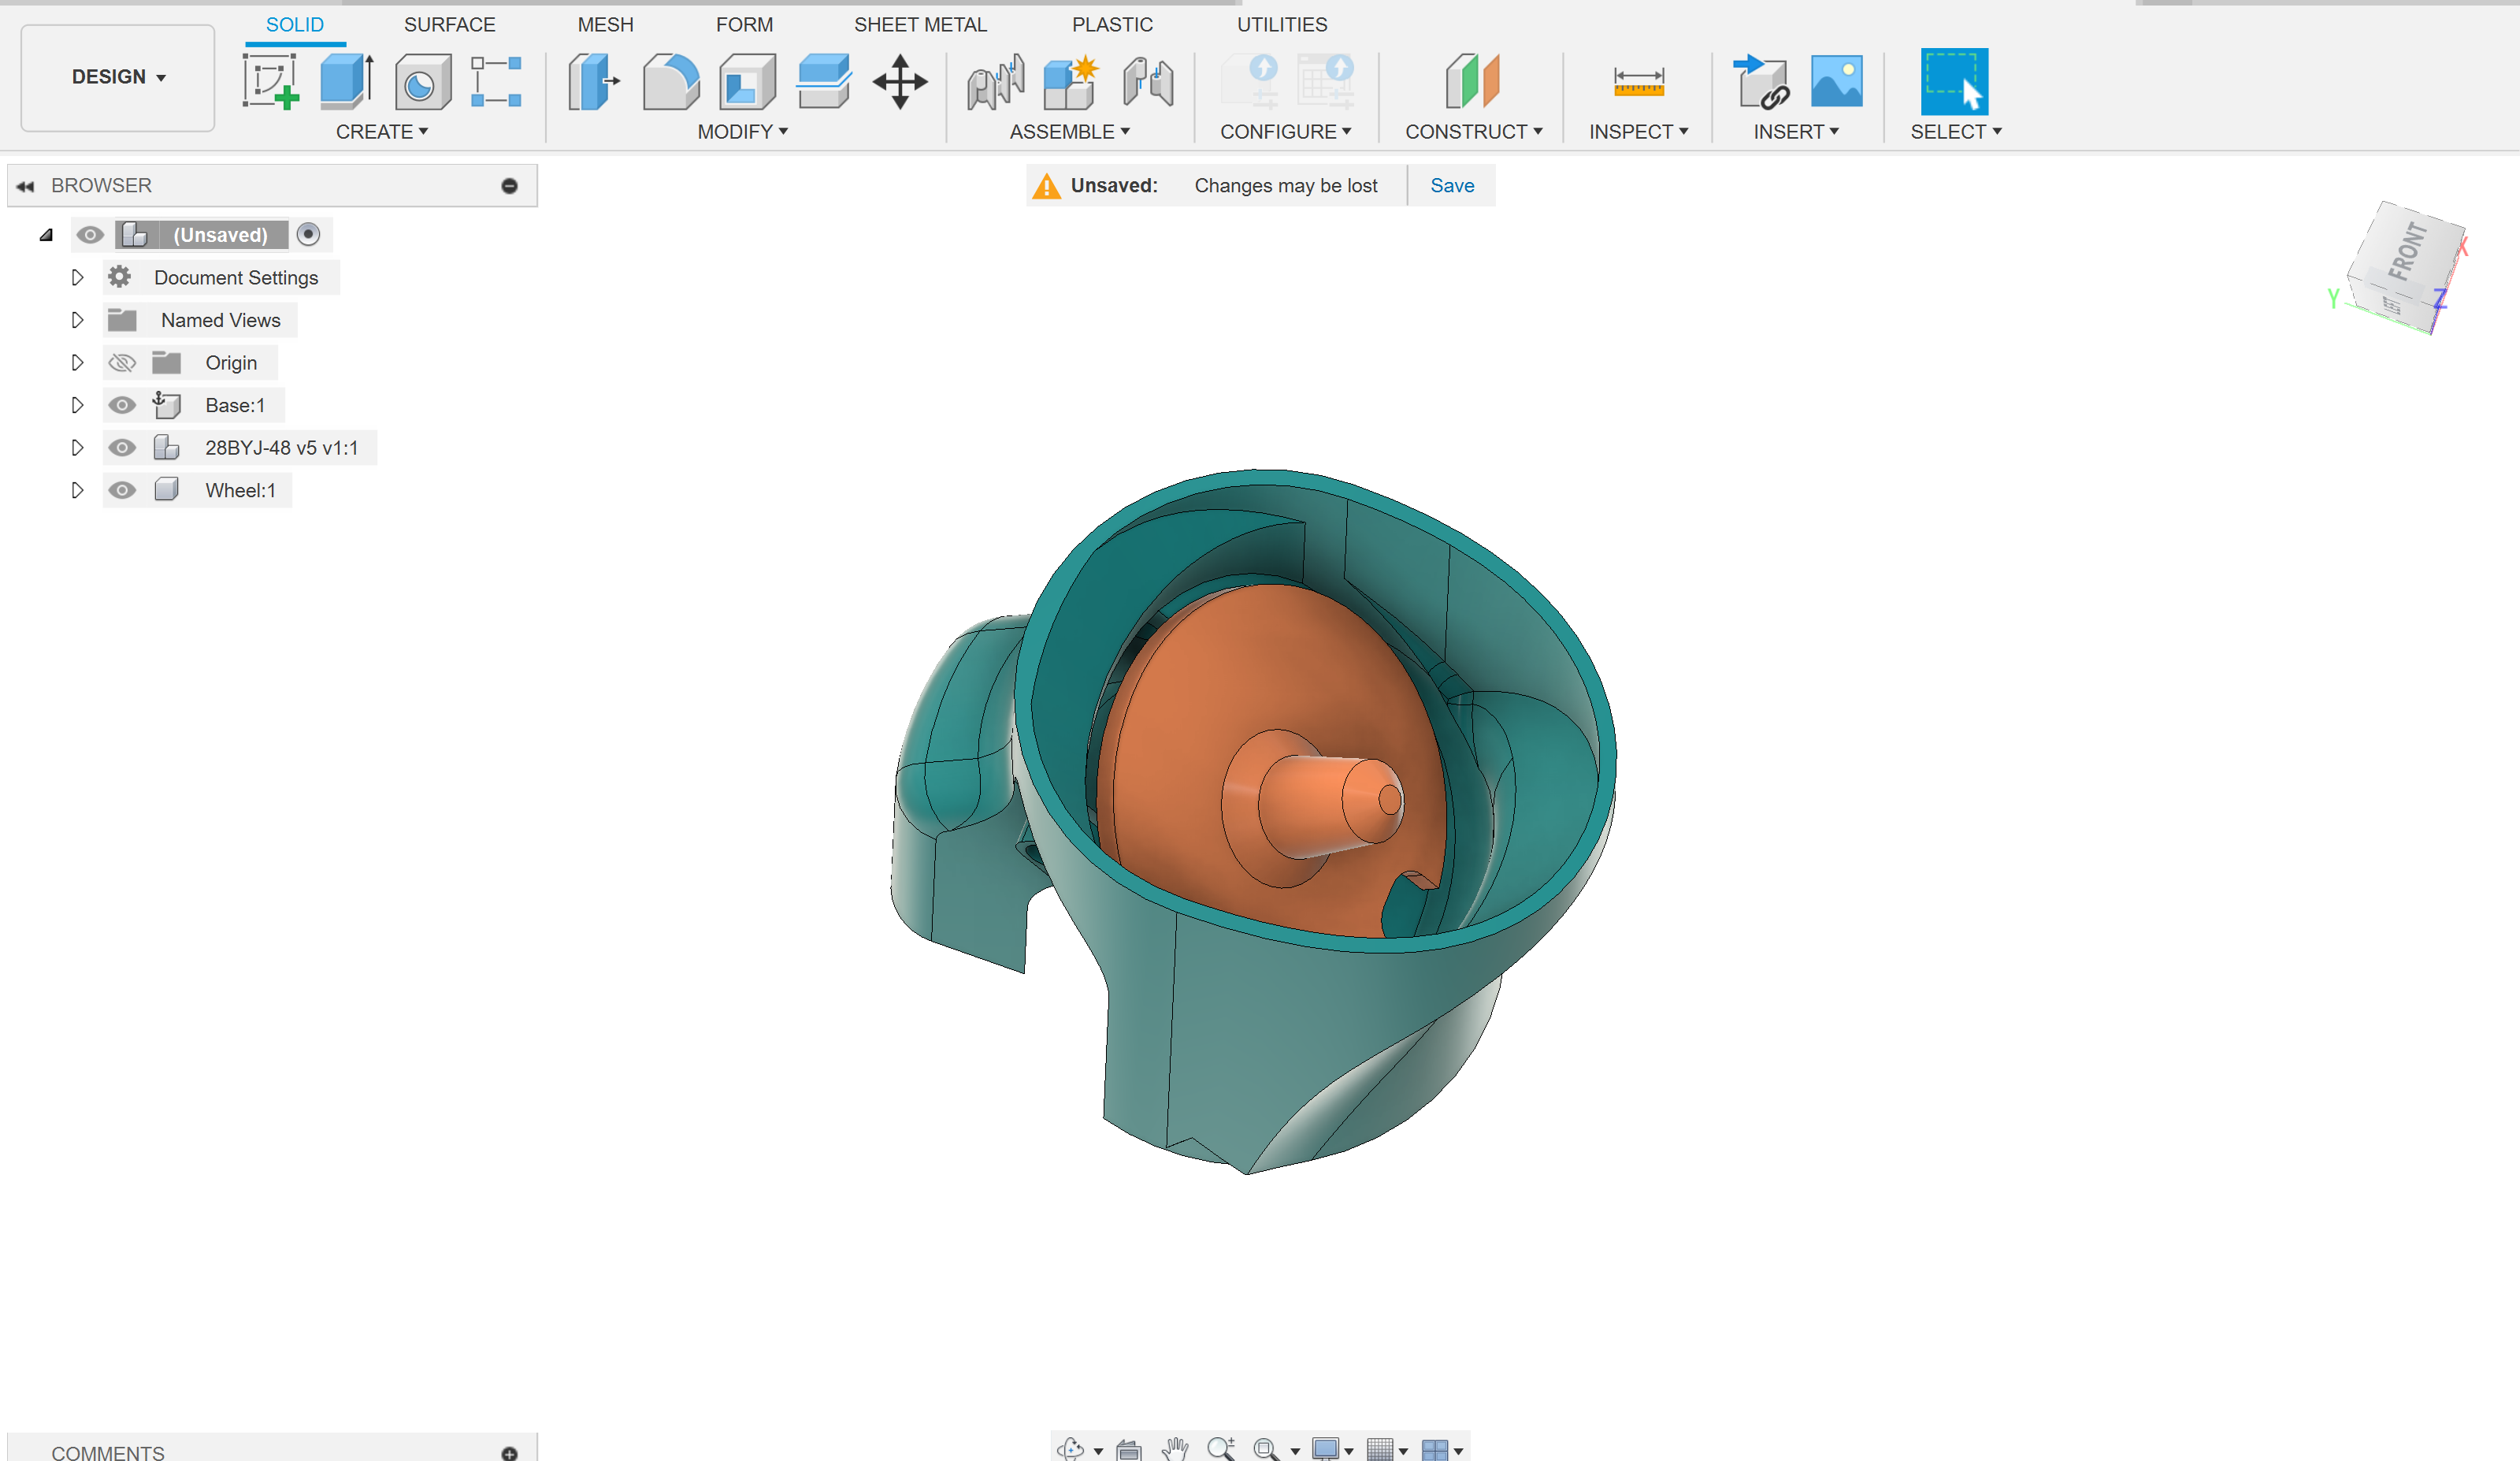Show the hidden Origin folder
The height and width of the screenshot is (1461, 2520).
point(122,363)
